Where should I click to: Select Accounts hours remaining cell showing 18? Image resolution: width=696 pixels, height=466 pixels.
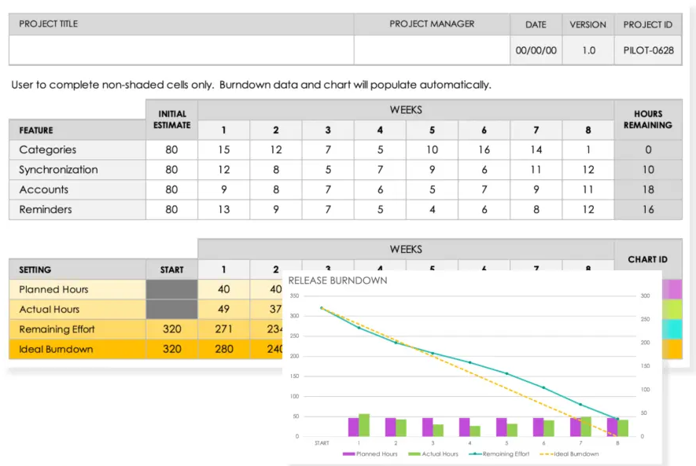pos(648,190)
